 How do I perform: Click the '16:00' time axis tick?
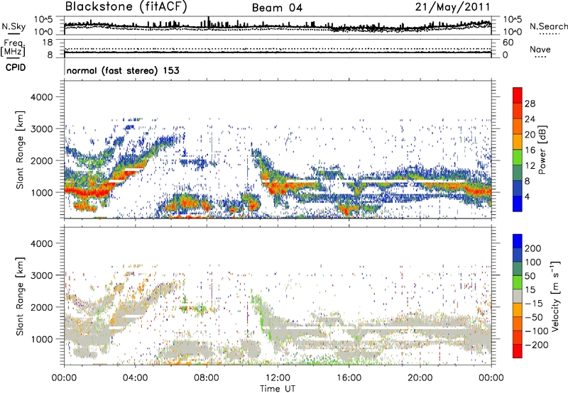(x=349, y=378)
